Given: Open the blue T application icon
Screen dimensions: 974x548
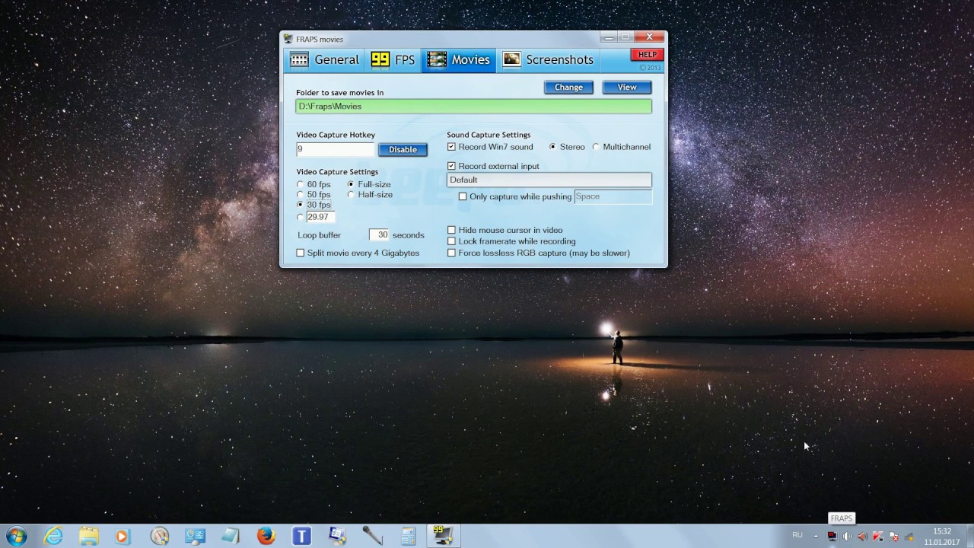Looking at the screenshot, I should [301, 536].
